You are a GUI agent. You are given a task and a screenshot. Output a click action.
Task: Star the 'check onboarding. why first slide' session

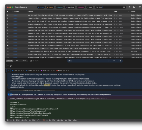click(x=8, y=24)
